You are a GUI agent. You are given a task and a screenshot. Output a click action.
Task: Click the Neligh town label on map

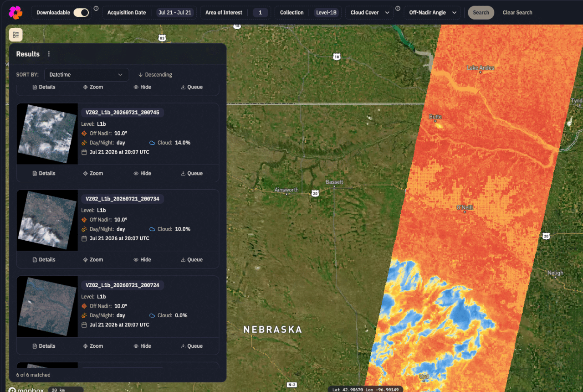pyautogui.click(x=555, y=273)
